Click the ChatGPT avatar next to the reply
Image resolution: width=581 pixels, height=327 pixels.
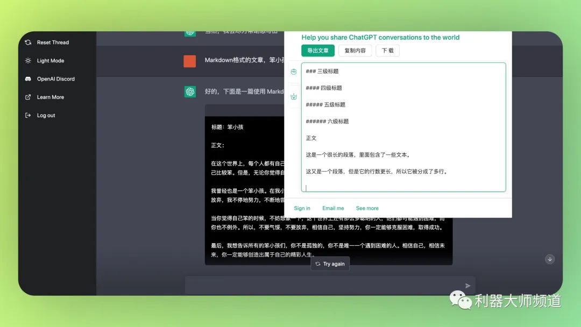[x=190, y=91]
